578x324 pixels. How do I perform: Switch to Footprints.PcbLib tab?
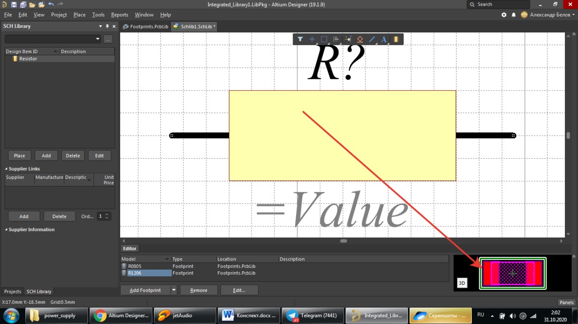tap(145, 27)
